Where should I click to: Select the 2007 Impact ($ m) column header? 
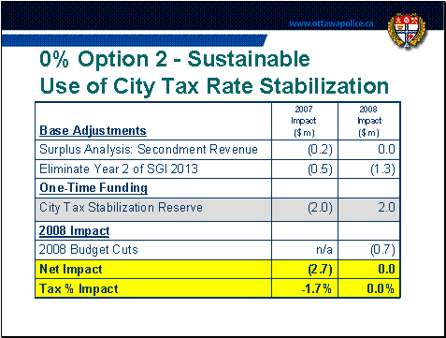305,121
